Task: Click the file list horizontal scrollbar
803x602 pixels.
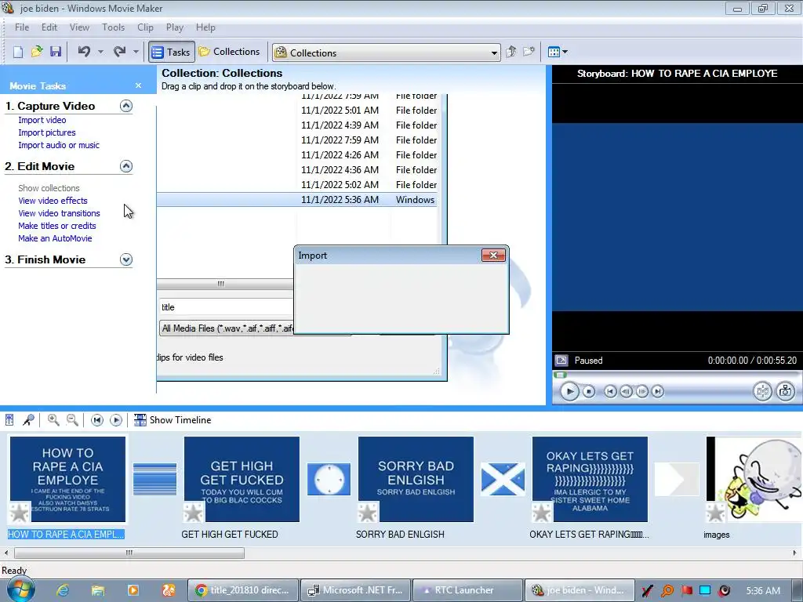Action: [225, 284]
